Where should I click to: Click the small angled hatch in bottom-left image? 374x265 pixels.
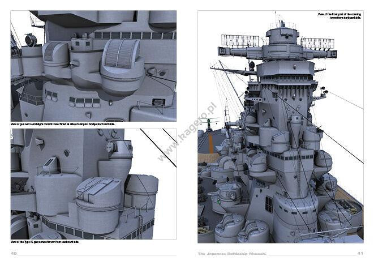[x=51, y=164]
